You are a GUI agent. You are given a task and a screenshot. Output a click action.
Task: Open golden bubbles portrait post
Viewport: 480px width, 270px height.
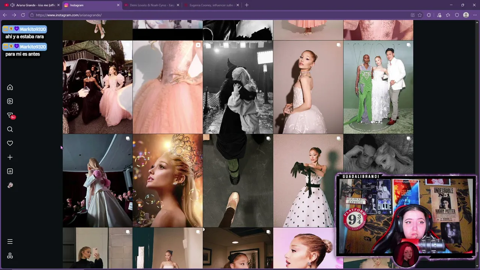[x=168, y=181]
